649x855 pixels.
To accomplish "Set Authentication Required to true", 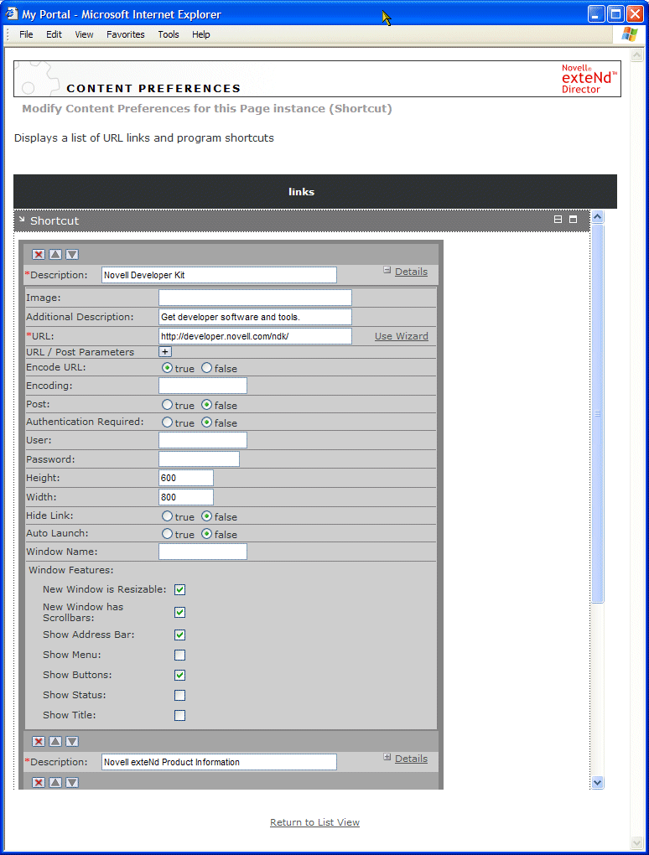I will (x=167, y=422).
